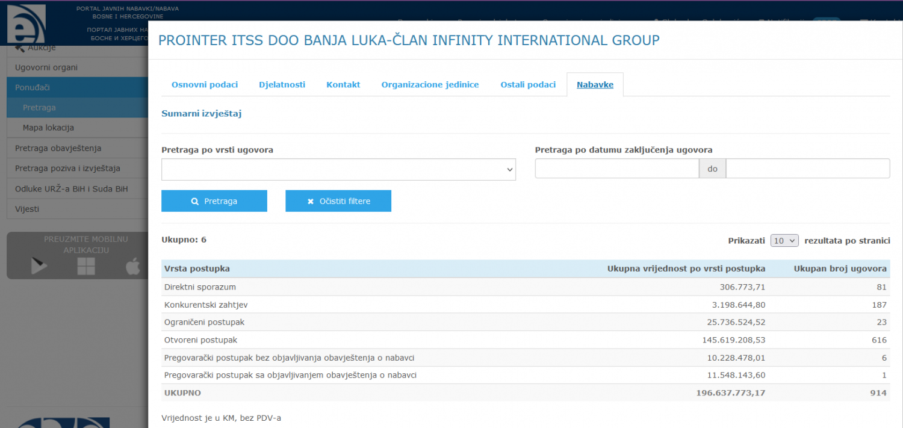The image size is (903, 428).
Task: Open the Apple store app icon
Action: click(x=132, y=265)
